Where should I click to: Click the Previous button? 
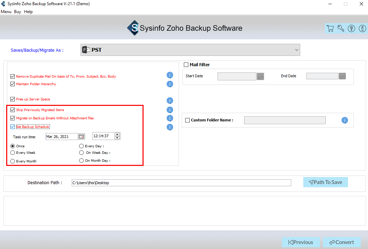(x=301, y=242)
